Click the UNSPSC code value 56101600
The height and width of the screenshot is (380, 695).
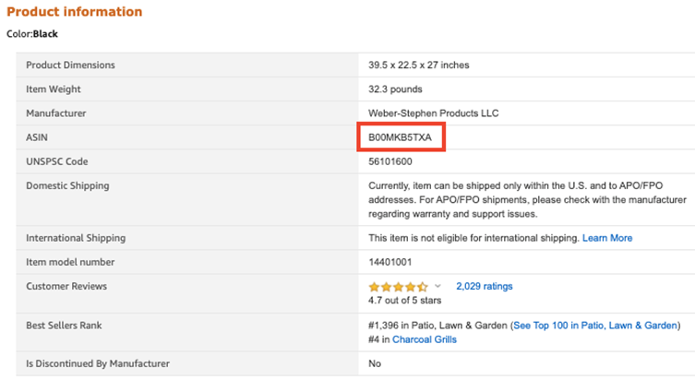click(x=390, y=161)
